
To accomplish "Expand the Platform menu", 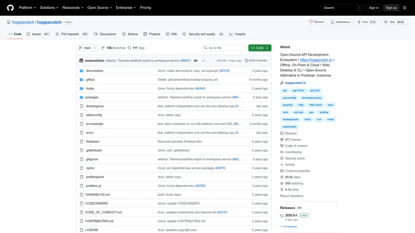I will [27, 8].
